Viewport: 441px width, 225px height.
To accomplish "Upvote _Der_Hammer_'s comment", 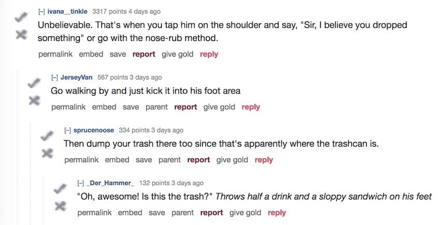I will coord(60,188).
